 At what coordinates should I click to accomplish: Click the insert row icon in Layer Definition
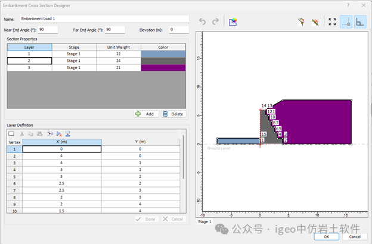coord(49,134)
